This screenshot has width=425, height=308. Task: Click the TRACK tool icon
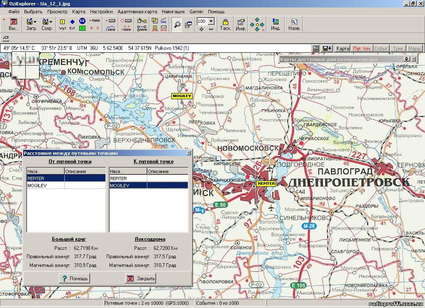tap(95, 21)
